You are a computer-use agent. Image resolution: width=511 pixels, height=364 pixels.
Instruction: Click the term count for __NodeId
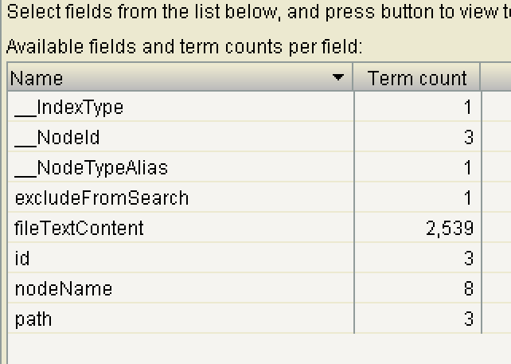(x=468, y=138)
